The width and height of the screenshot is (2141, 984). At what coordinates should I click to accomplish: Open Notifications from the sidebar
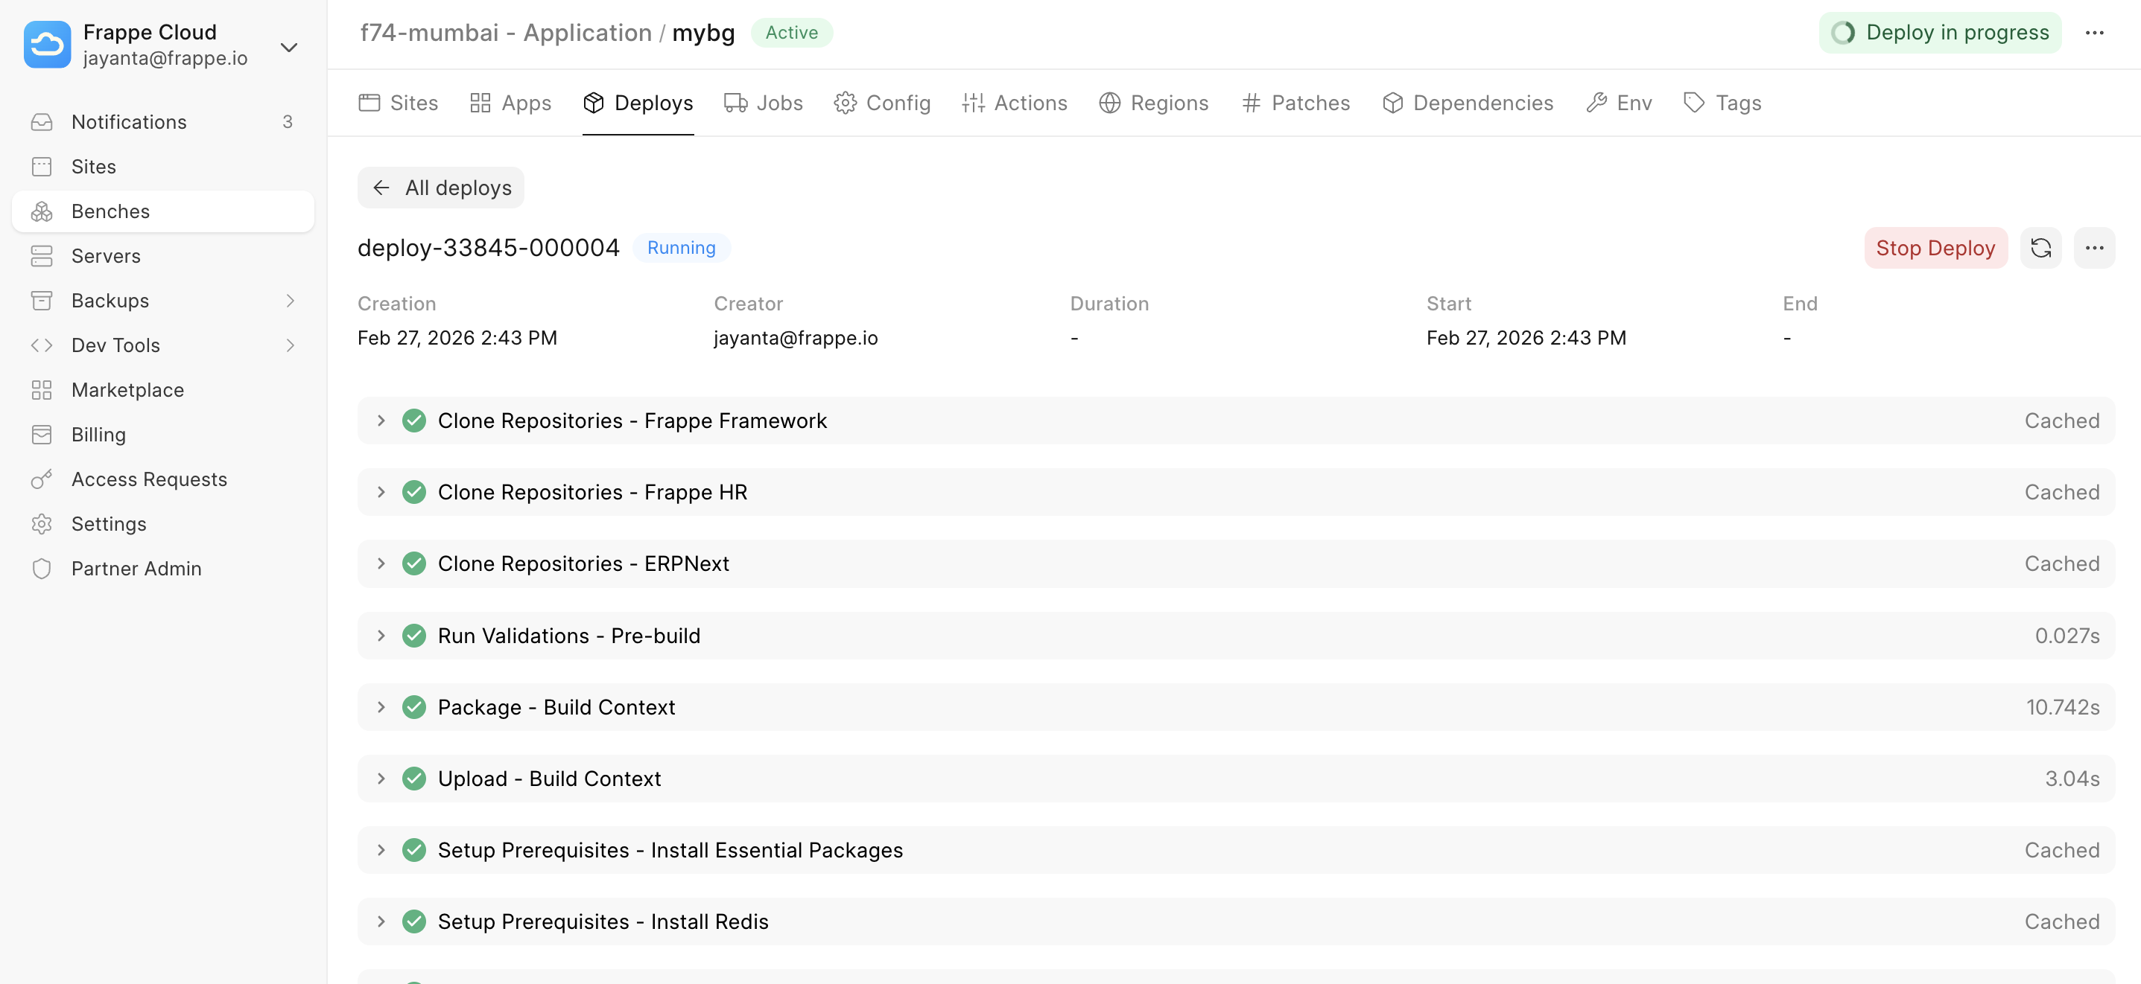coord(129,122)
